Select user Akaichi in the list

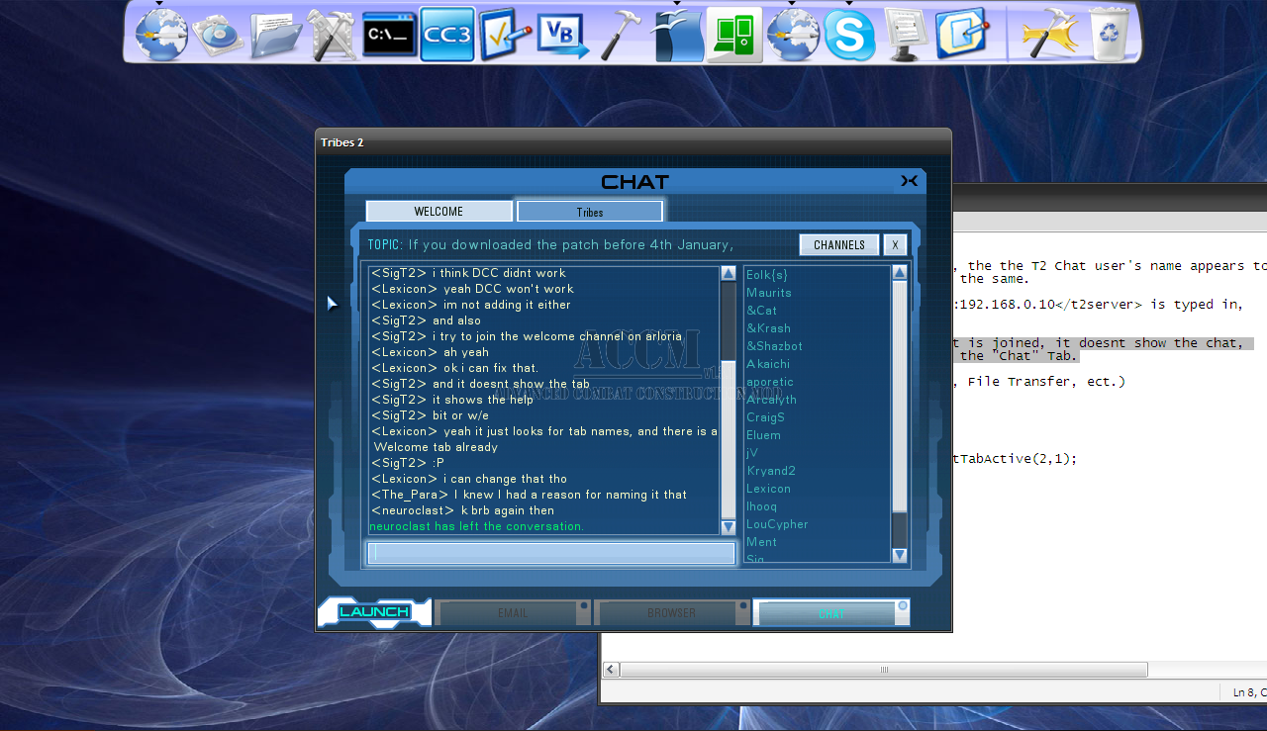(769, 364)
